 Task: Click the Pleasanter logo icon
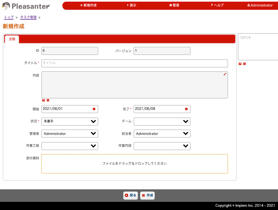(x=6, y=6)
